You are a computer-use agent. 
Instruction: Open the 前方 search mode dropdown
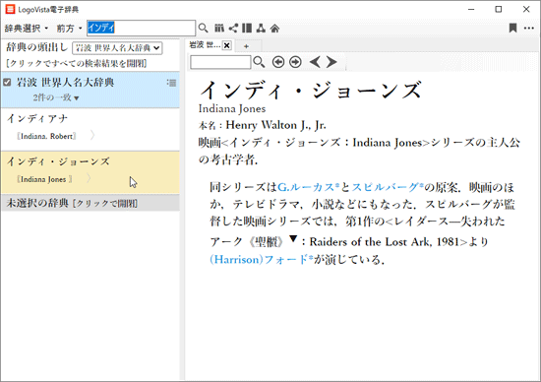[x=69, y=29]
